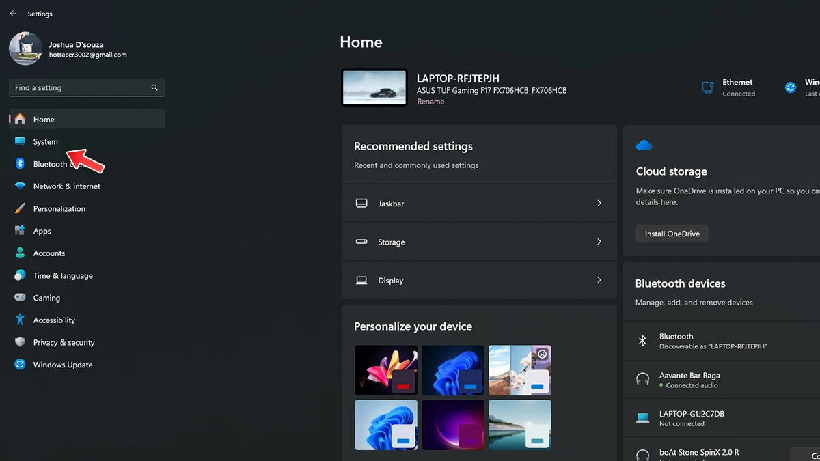Select the purple glow theme
The width and height of the screenshot is (820, 461).
coord(453,425)
